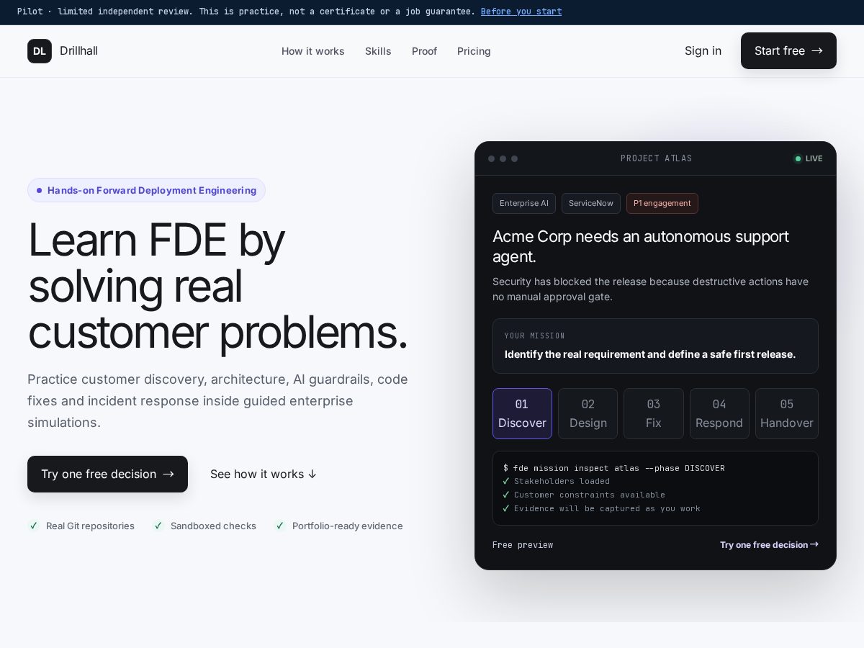
Task: Click the Portfolio-ready evidence text
Action: click(x=348, y=526)
